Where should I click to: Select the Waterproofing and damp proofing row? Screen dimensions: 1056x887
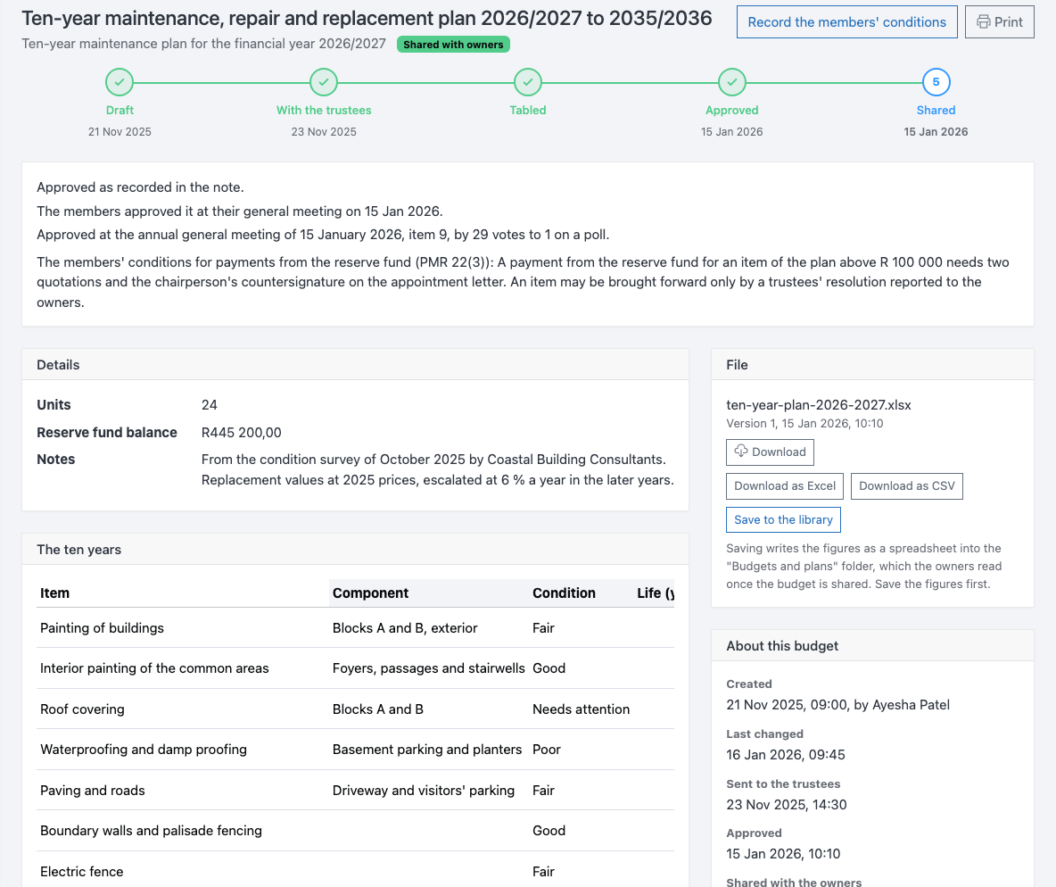click(x=356, y=750)
